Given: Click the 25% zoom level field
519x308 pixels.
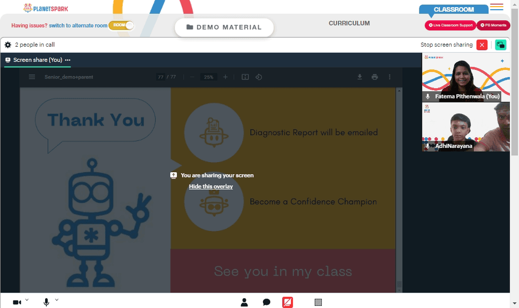Looking at the screenshot, I should (x=209, y=77).
